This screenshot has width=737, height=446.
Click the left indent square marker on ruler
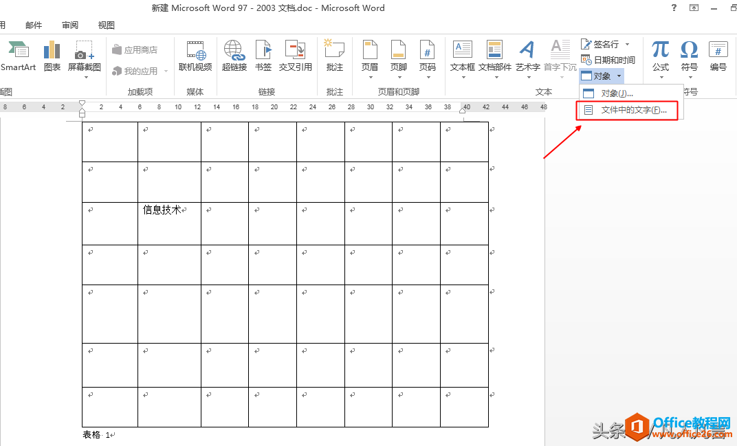(82, 114)
